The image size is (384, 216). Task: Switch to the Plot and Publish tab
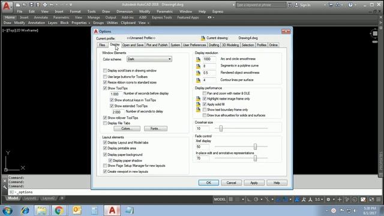[x=157, y=45]
